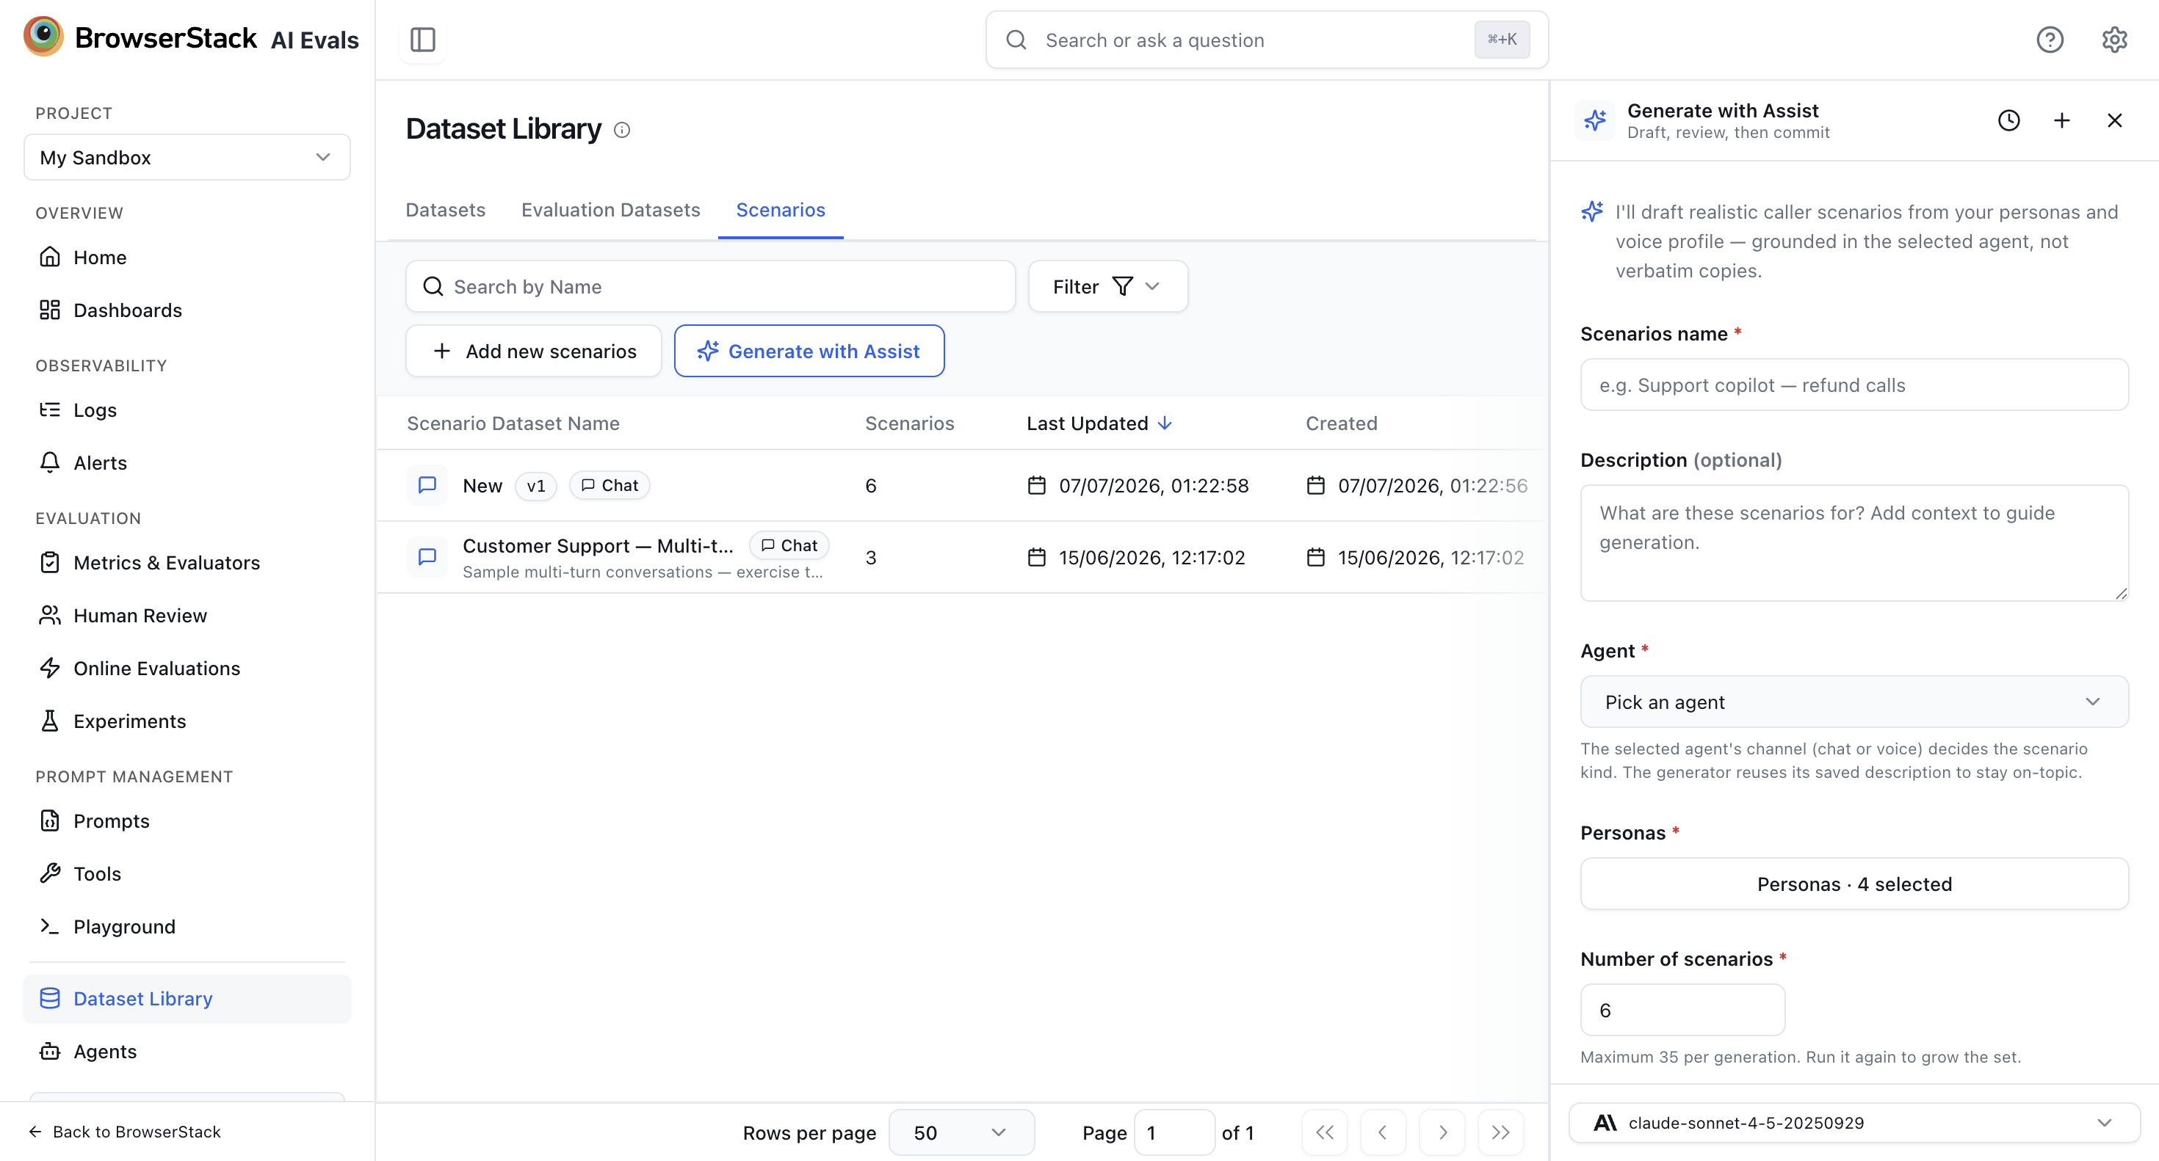Click the Dashboards grid icon
The image size is (2159, 1161).
click(50, 309)
